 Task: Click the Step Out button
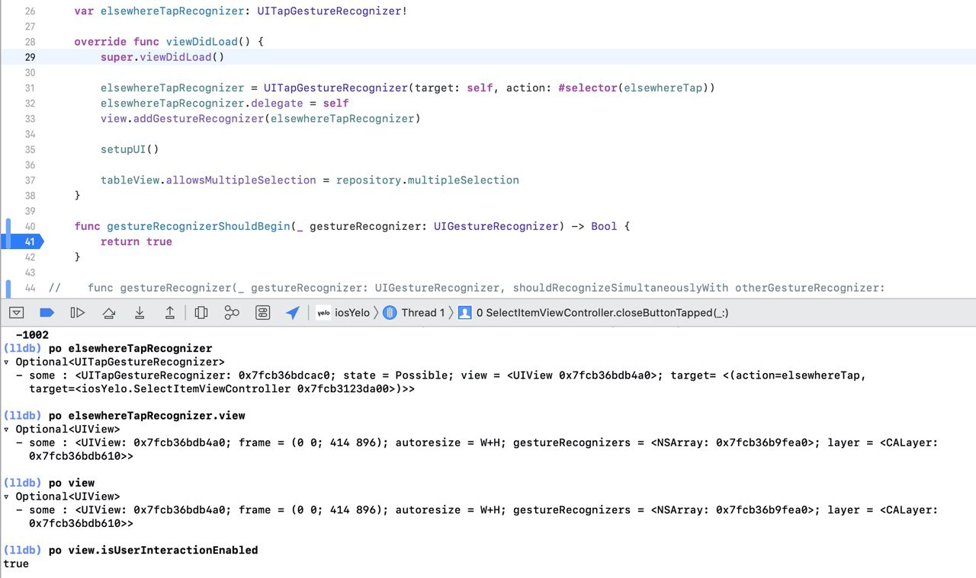pyautogui.click(x=170, y=312)
